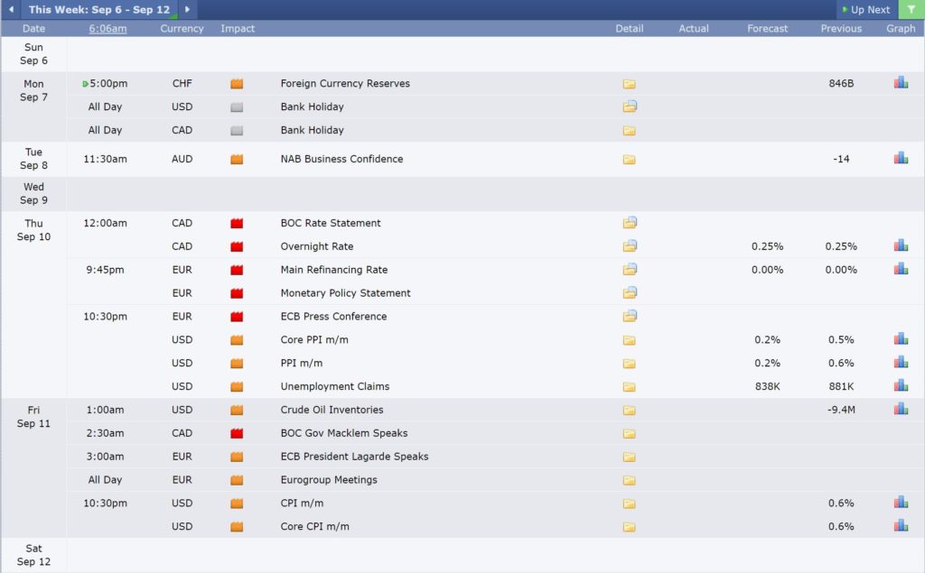This screenshot has width=925, height=573.
Task: Open detail folder for PPI m/m
Action: [630, 363]
